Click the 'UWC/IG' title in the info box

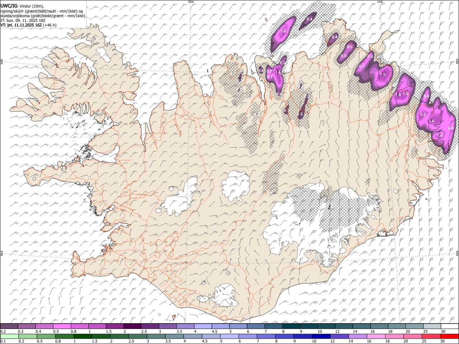pyautogui.click(x=9, y=6)
